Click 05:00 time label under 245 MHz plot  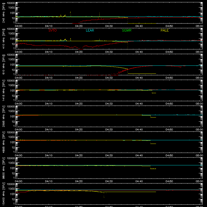[x=199, y=26]
